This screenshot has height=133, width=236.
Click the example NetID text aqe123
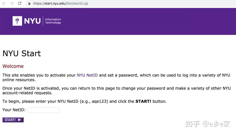point(100,101)
